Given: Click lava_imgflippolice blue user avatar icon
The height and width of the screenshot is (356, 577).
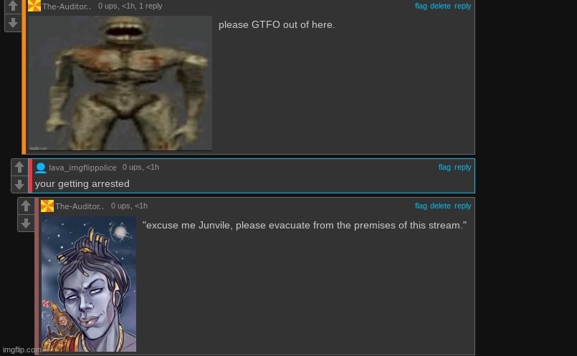Looking at the screenshot, I should point(41,168).
